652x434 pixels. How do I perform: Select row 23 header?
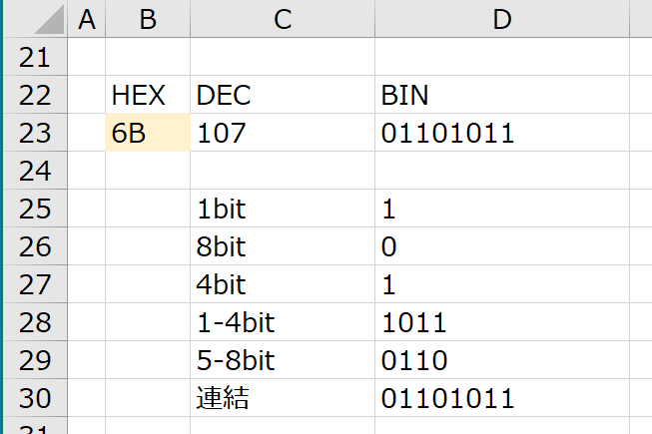(36, 133)
